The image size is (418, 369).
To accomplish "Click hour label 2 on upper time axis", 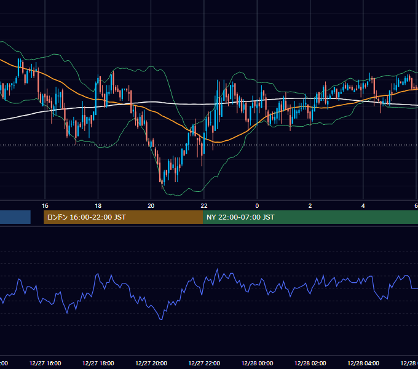I will pyautogui.click(x=310, y=205).
